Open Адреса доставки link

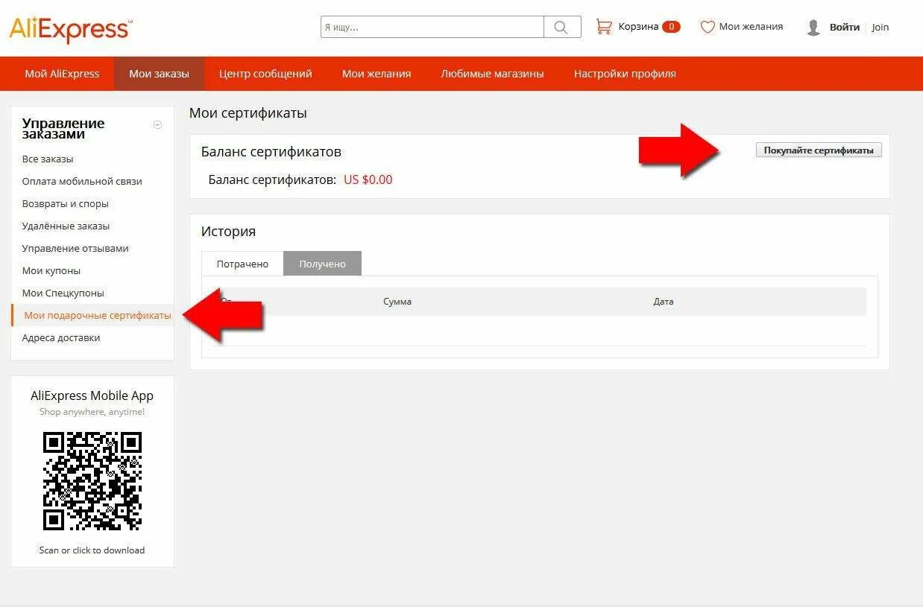(61, 337)
